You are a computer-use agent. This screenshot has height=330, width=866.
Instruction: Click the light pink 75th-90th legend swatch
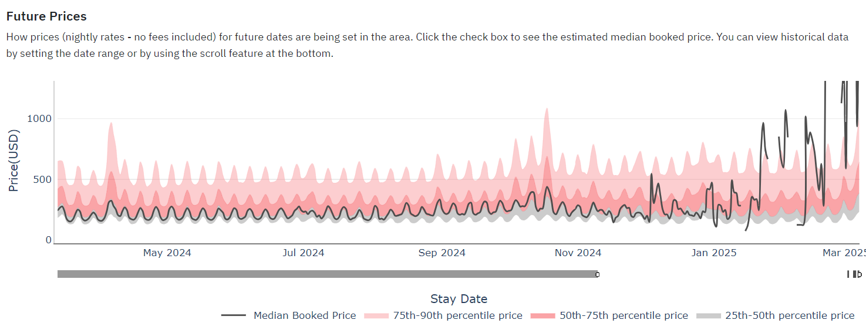tap(376, 316)
